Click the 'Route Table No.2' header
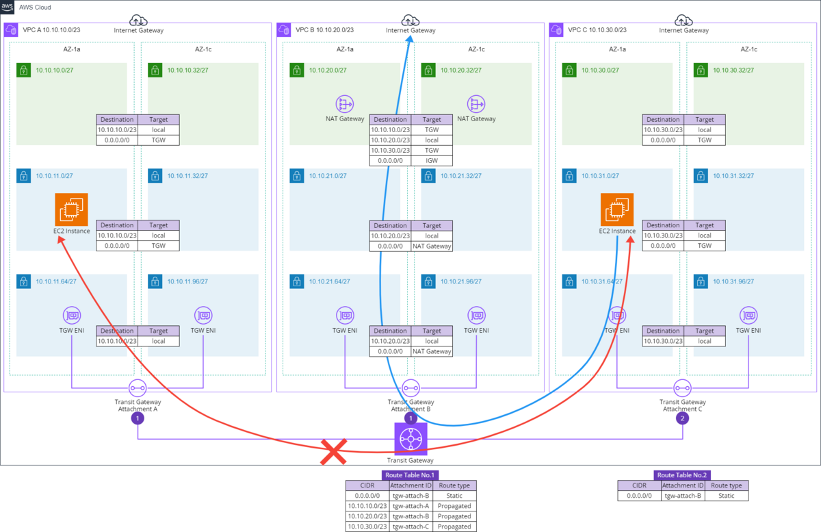821x532 pixels. pyautogui.click(x=683, y=474)
